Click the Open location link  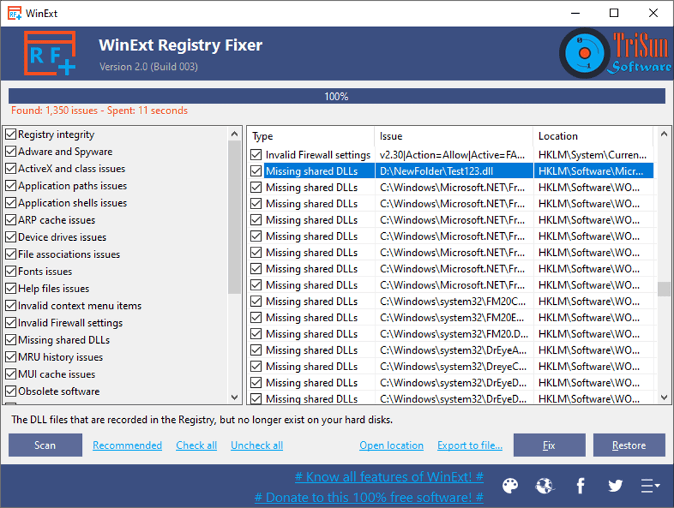coord(392,445)
